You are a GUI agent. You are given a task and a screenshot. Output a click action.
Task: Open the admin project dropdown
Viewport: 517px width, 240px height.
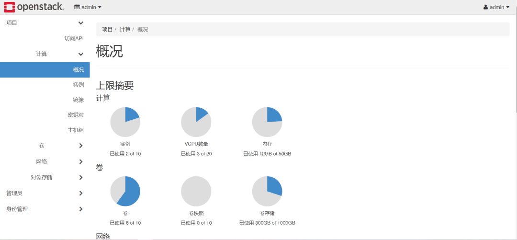[88, 7]
